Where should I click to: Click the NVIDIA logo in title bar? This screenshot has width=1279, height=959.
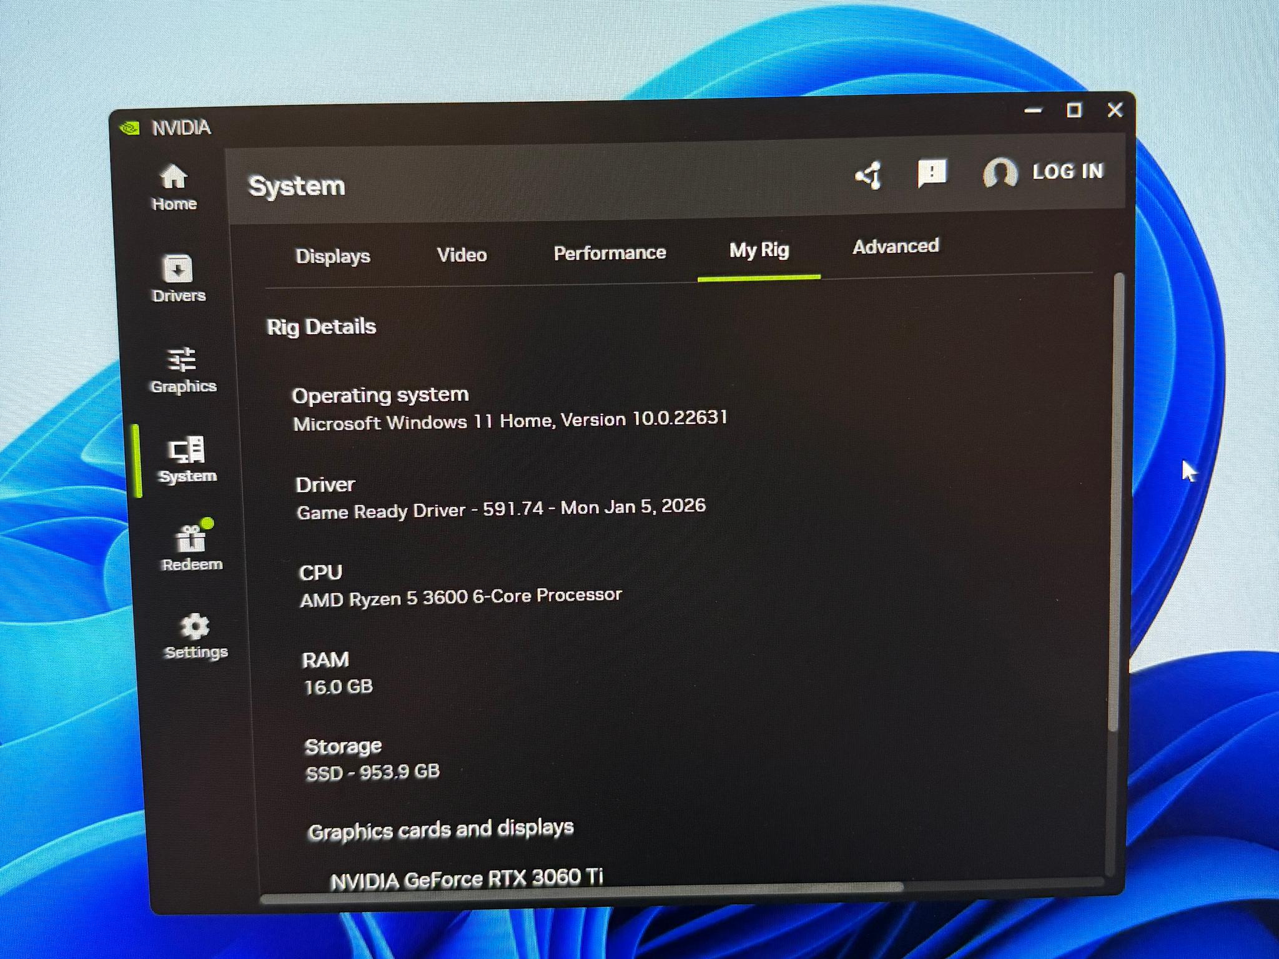point(130,127)
